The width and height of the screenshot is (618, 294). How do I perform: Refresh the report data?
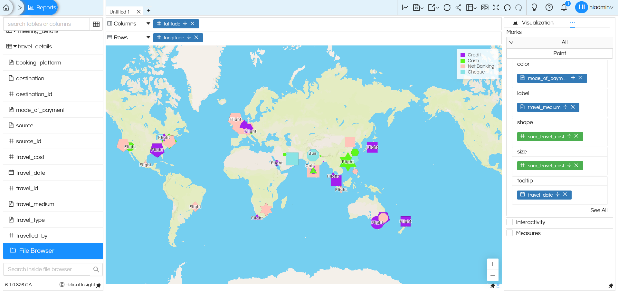pos(447,7)
